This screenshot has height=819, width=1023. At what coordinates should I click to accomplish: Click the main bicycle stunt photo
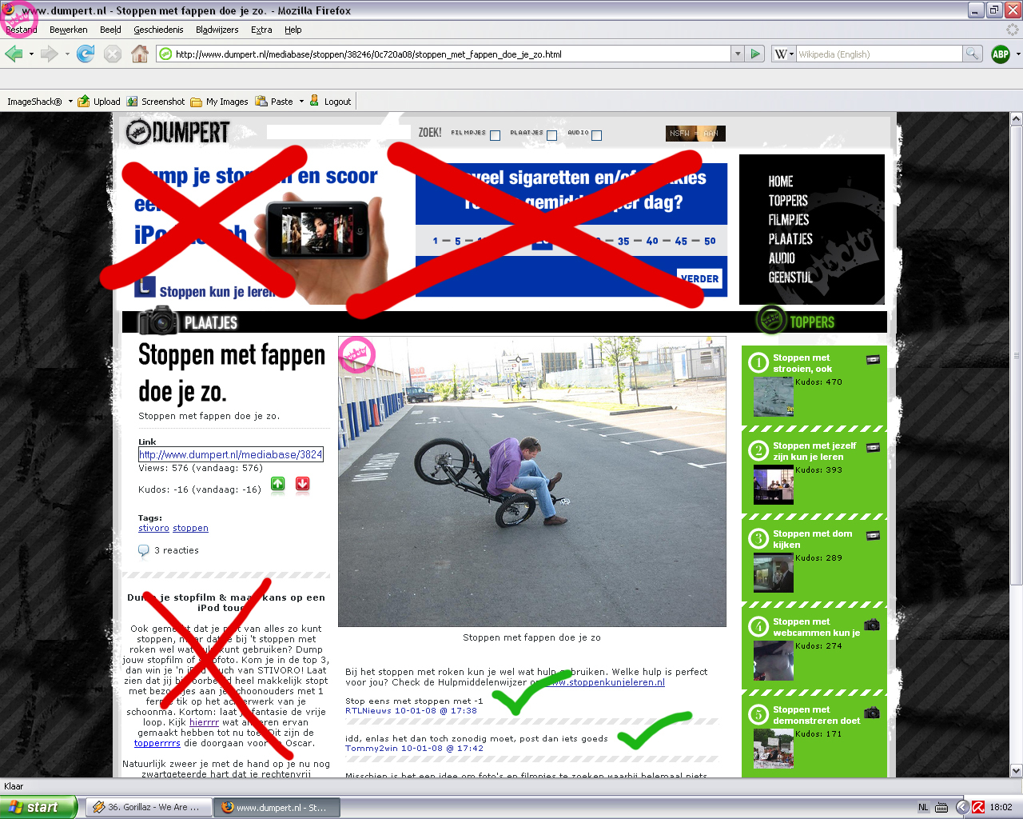532,481
